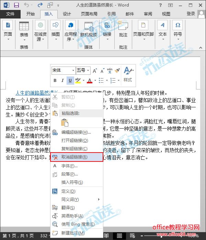Screen dimensions: 206x240
Task: Toggle Bold in mini toolbar
Action: tap(55, 81)
